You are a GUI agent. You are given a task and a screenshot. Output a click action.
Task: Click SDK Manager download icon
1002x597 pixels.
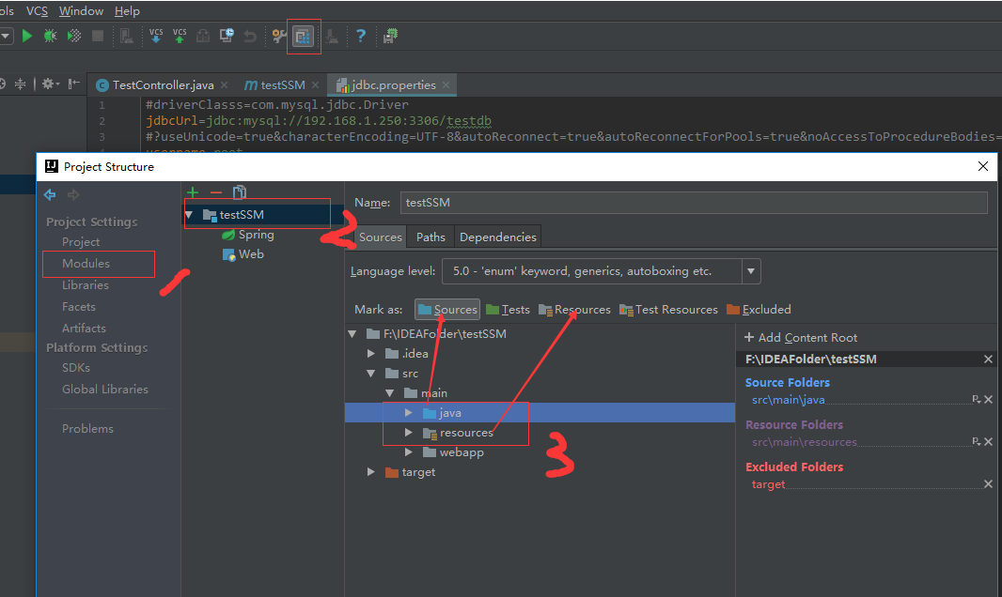pyautogui.click(x=332, y=37)
